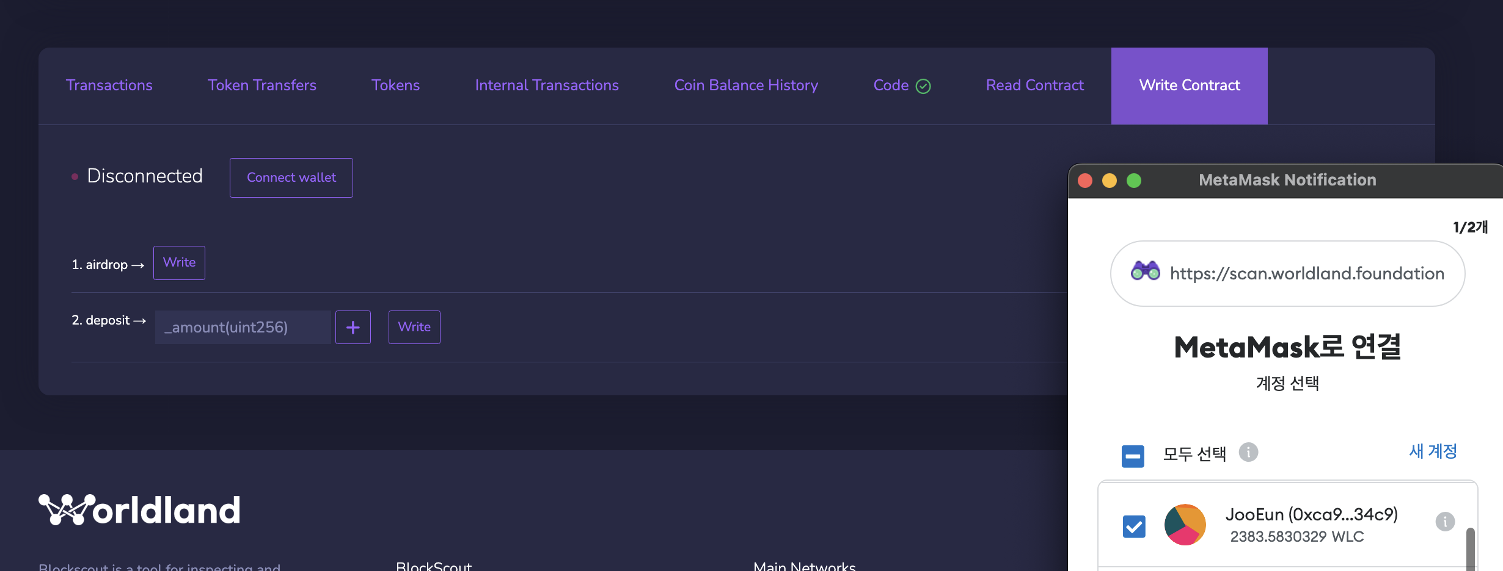
Task: Click the Connect wallet button
Action: tap(291, 178)
